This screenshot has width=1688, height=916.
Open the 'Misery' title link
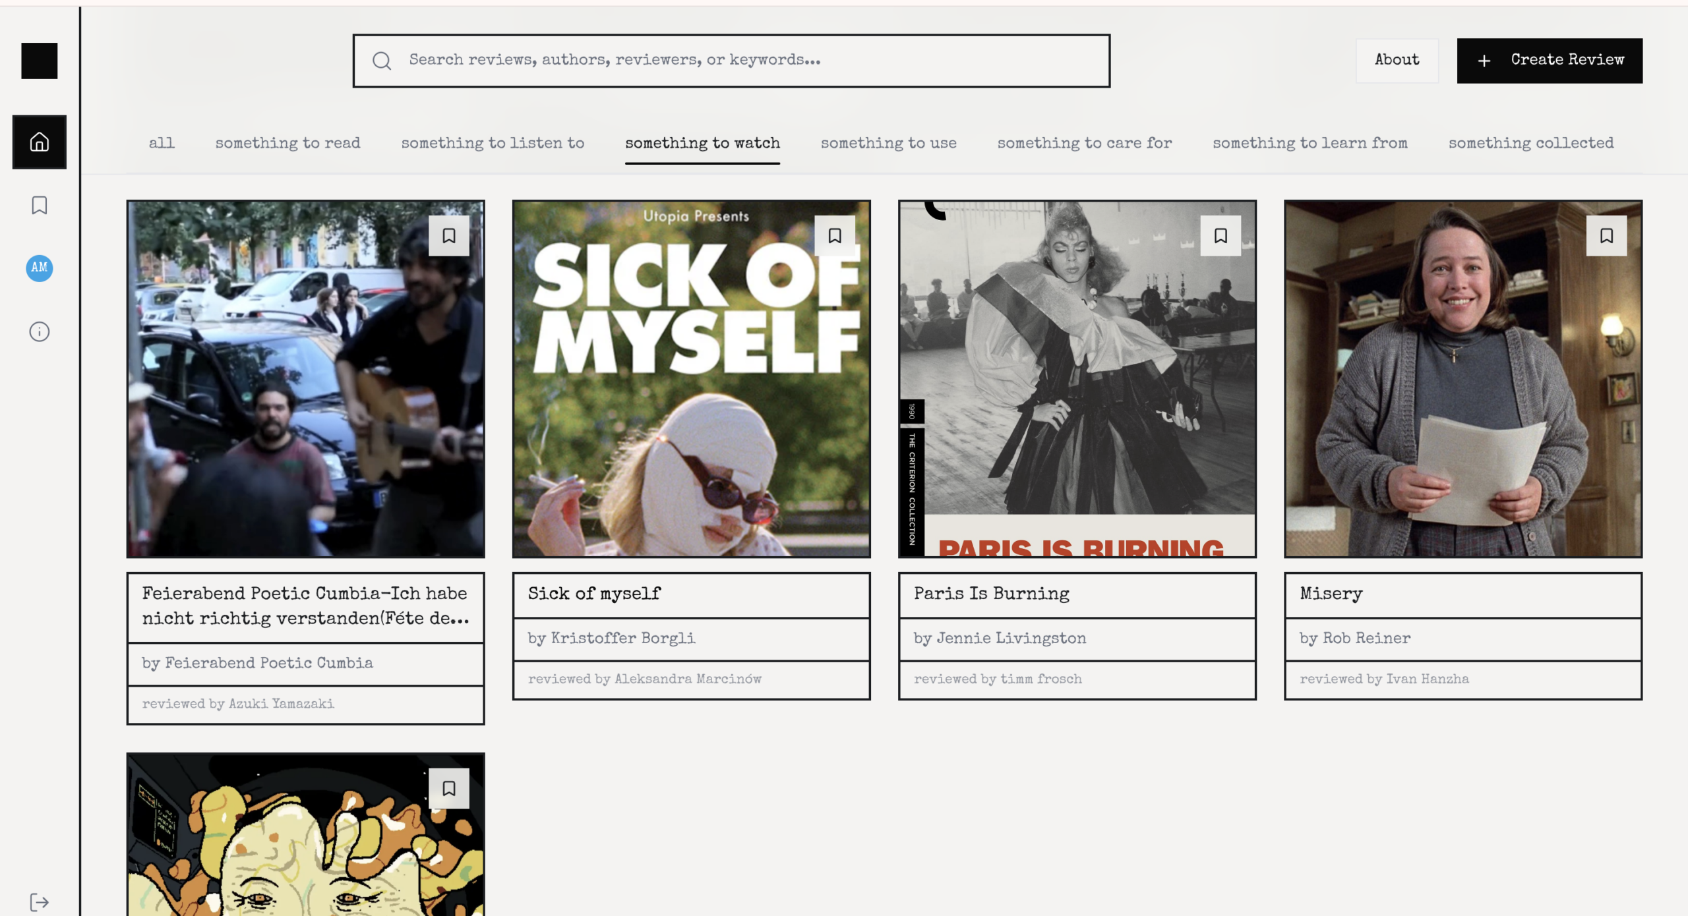pyautogui.click(x=1331, y=594)
